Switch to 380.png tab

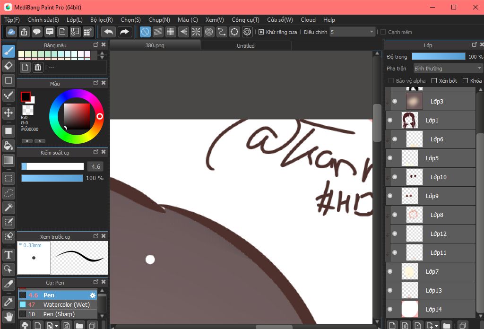coord(155,45)
